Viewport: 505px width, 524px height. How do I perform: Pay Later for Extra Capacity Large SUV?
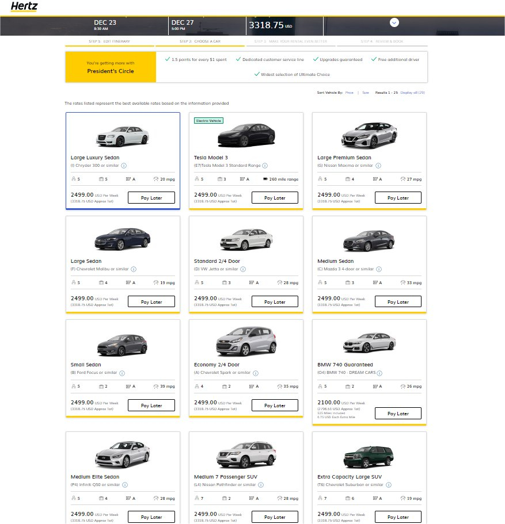tap(398, 517)
